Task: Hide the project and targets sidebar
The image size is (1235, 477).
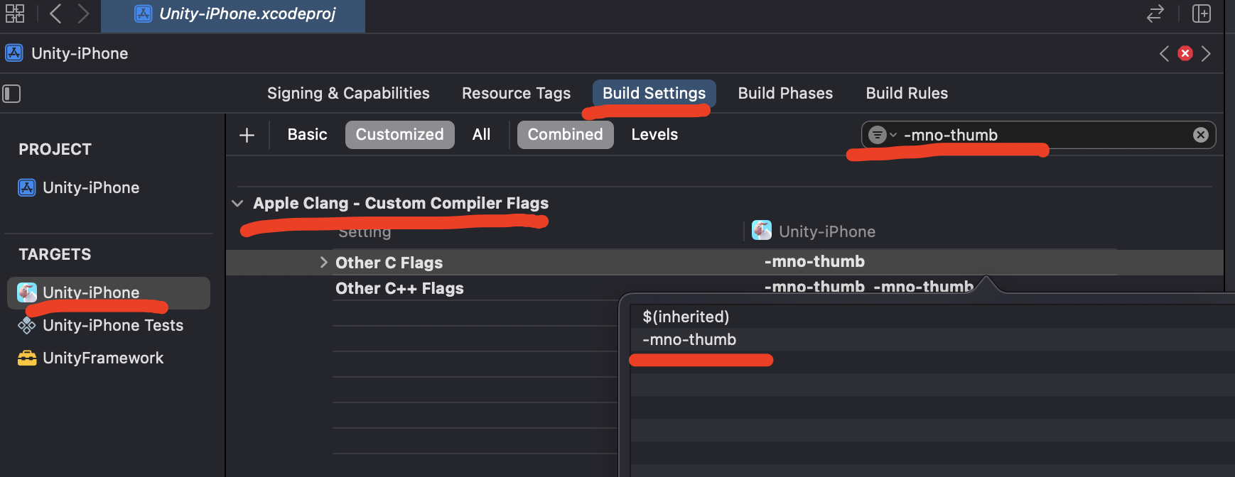Action: (11, 94)
